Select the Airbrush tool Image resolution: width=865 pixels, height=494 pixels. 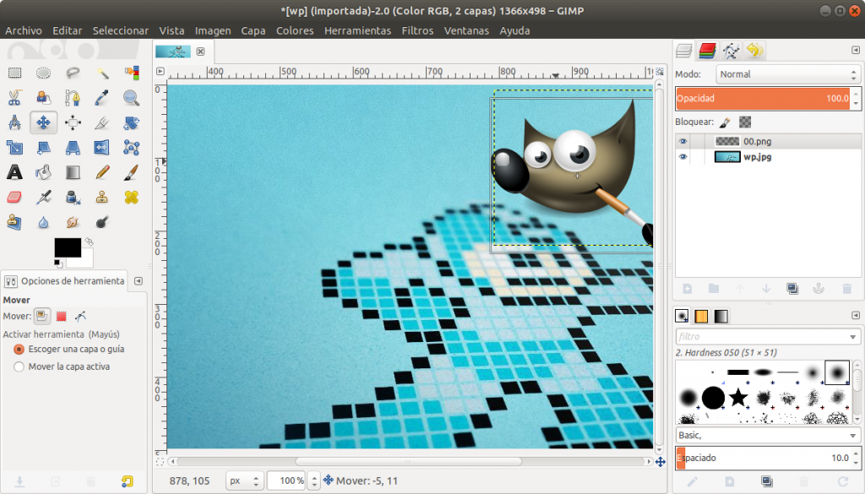44,197
